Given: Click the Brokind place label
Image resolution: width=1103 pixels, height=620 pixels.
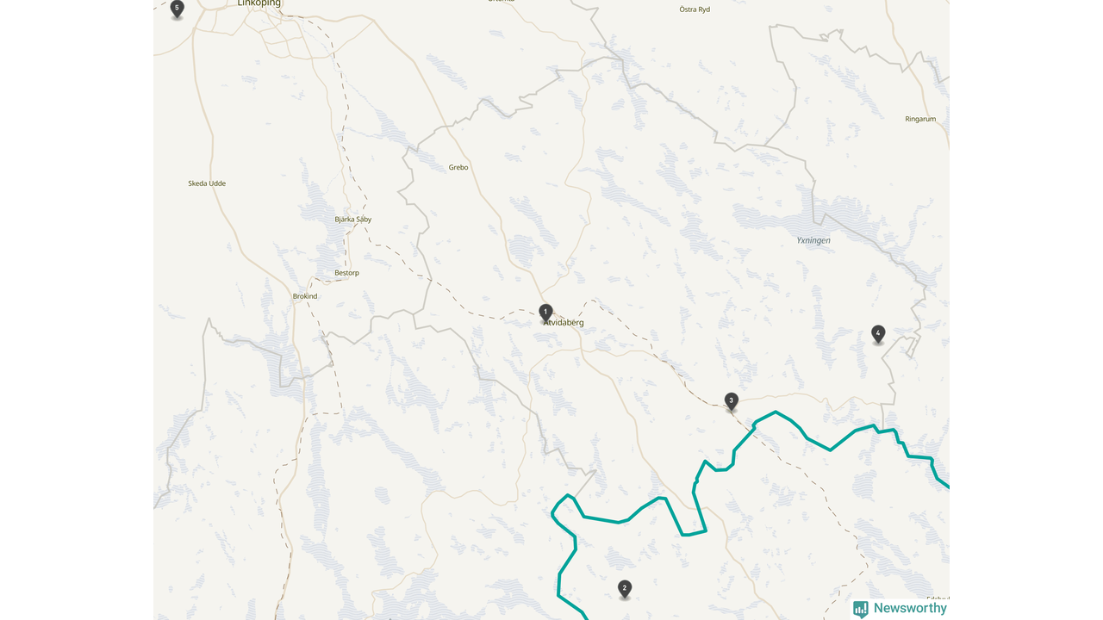Looking at the screenshot, I should (305, 296).
